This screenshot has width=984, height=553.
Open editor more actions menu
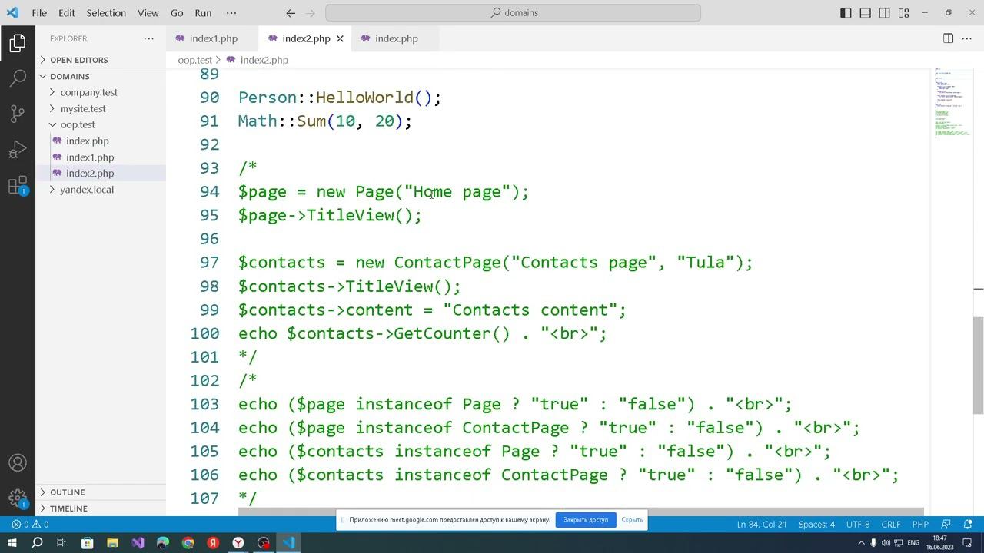point(968,38)
